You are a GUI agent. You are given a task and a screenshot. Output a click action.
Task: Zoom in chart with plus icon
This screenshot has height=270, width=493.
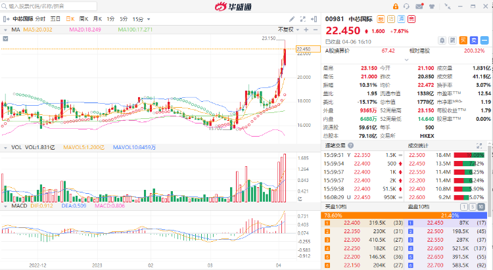[306, 30]
